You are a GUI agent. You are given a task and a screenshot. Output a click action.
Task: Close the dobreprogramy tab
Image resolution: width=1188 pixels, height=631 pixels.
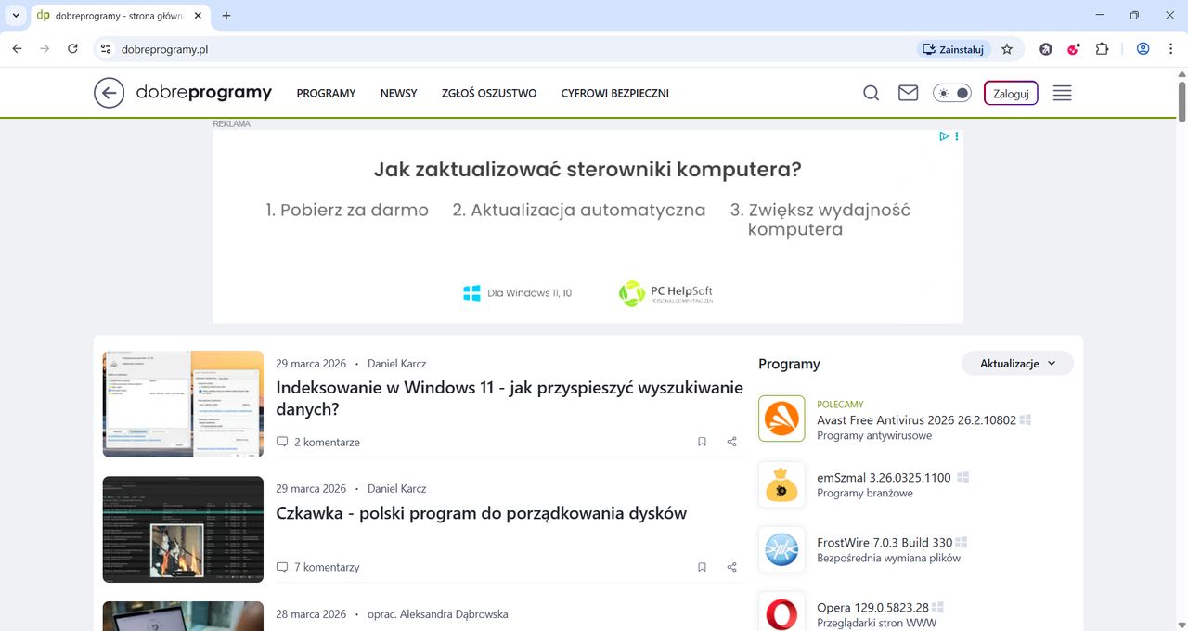point(198,16)
